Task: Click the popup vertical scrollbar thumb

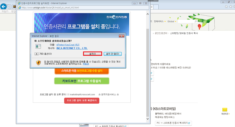Action: pyautogui.click(x=148, y=72)
